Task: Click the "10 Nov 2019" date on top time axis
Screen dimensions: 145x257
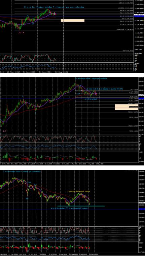Action: pyautogui.click(x=13, y=72)
